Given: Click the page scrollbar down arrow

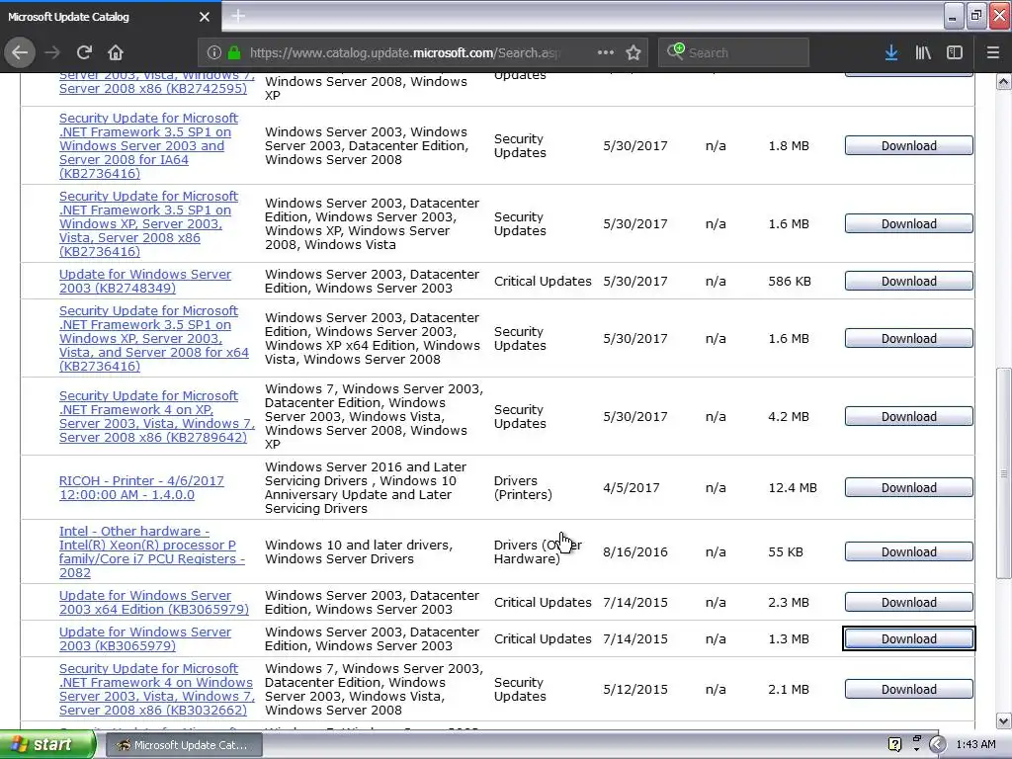Looking at the screenshot, I should tap(1003, 720).
